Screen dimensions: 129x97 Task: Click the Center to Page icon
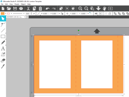tap(100, 14)
